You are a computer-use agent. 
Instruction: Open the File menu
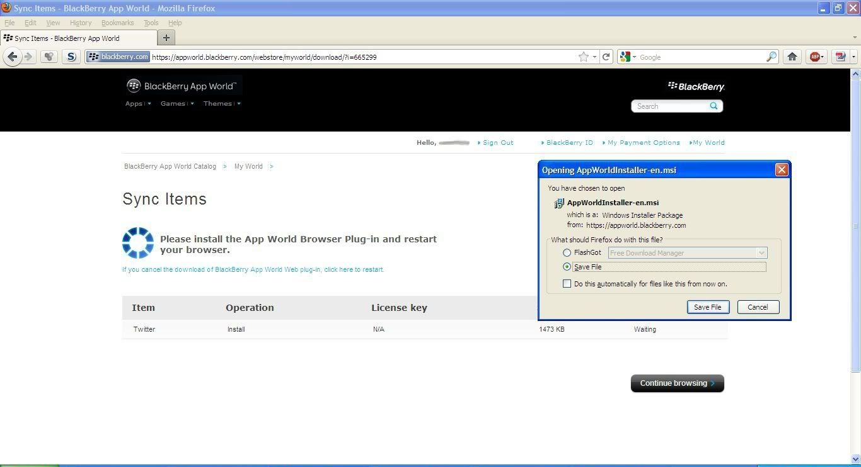pyautogui.click(x=9, y=23)
